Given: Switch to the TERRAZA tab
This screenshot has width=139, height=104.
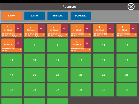Looking at the screenshot, I should click(x=58, y=16).
